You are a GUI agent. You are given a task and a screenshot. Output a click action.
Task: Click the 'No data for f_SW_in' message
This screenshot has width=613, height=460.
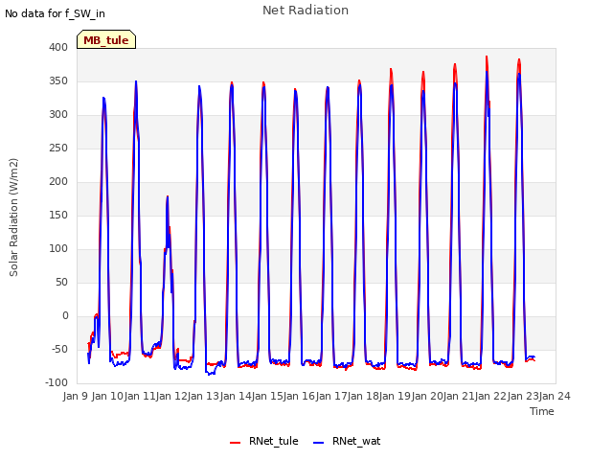[x=55, y=13]
